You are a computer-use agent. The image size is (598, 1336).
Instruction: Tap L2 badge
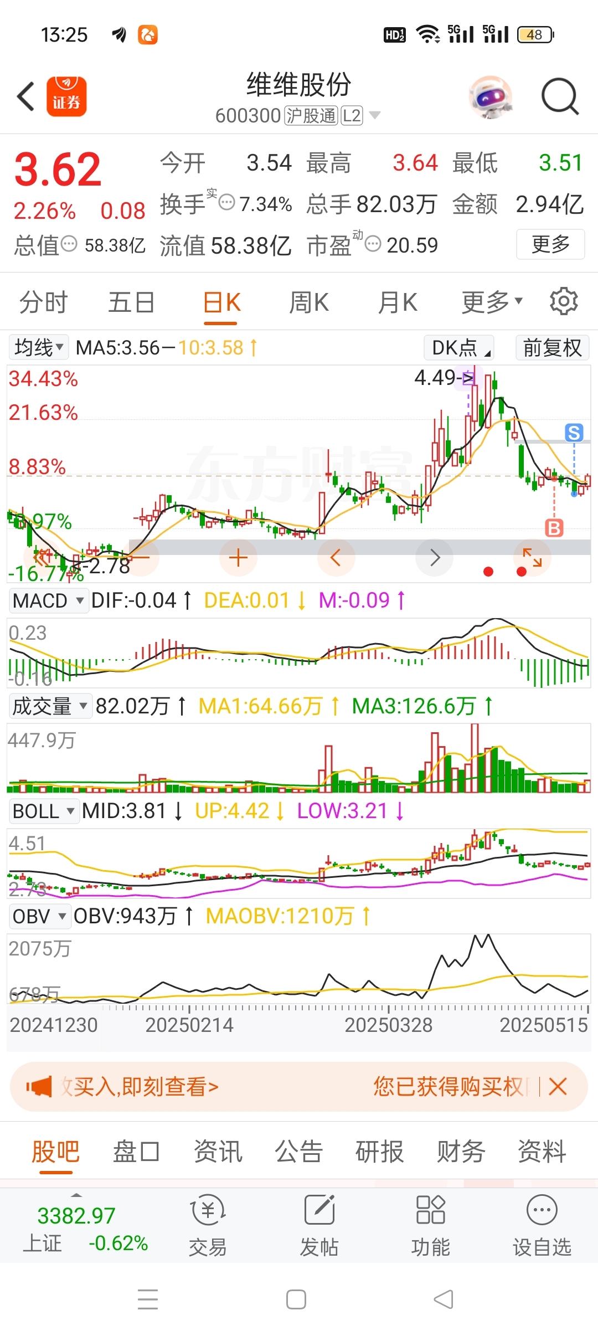pyautogui.click(x=352, y=115)
